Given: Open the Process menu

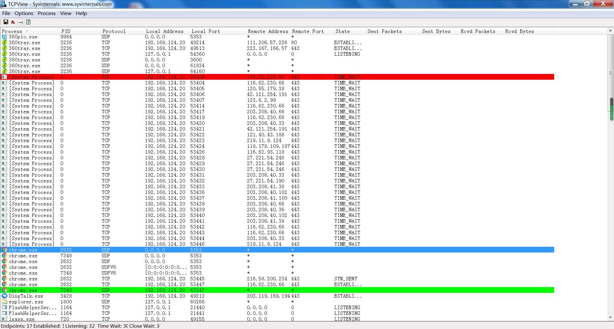Looking at the screenshot, I should 46,13.
